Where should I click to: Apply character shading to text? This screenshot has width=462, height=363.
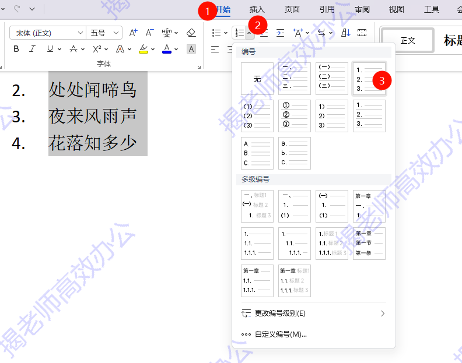tap(191, 49)
